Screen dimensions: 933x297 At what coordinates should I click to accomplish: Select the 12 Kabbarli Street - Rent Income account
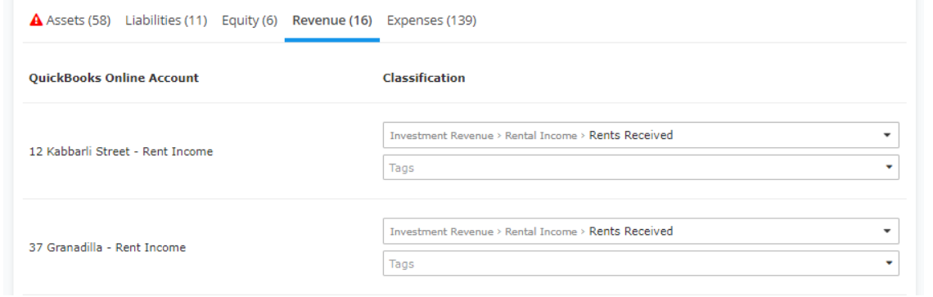click(x=121, y=152)
